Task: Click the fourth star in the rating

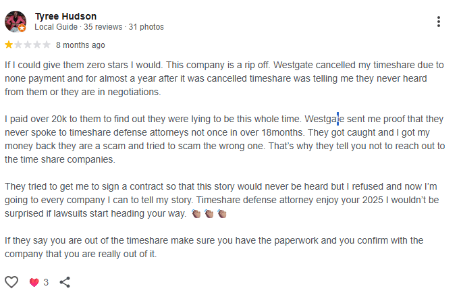Action: (37, 45)
